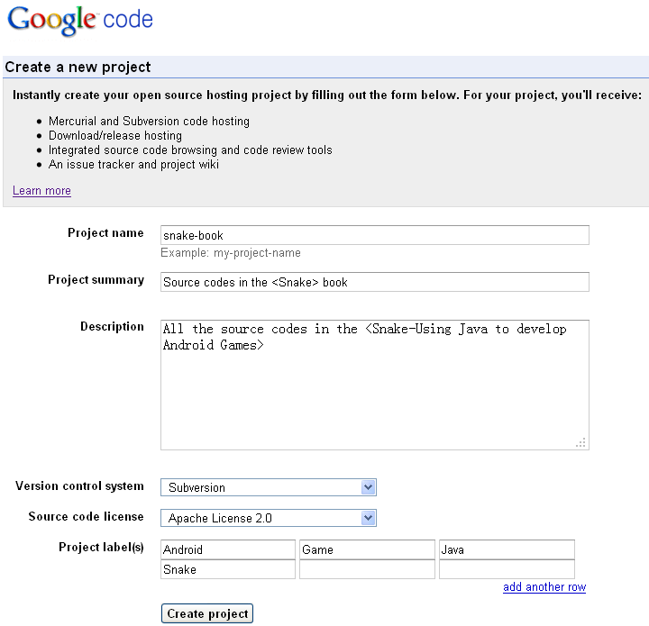Click the Project name field
649x626 pixels.
pyautogui.click(x=374, y=235)
